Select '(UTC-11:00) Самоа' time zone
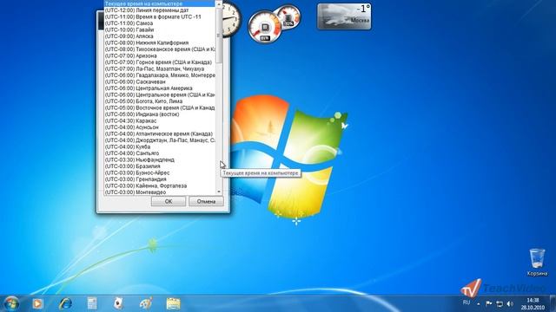This screenshot has width=556, height=312. [x=160, y=23]
